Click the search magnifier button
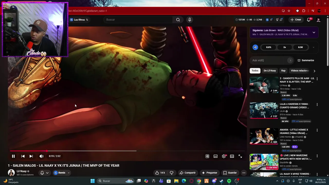This screenshot has width=329, height=185. (178, 20)
